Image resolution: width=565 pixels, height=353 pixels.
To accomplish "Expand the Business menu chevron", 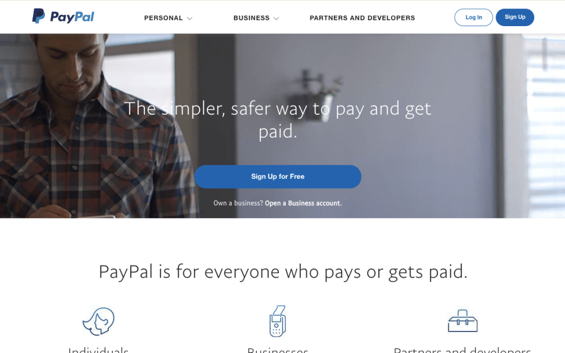I will 276,18.
